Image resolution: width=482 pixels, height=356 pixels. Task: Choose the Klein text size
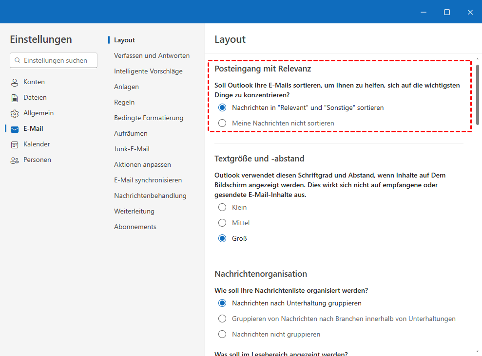coord(222,207)
